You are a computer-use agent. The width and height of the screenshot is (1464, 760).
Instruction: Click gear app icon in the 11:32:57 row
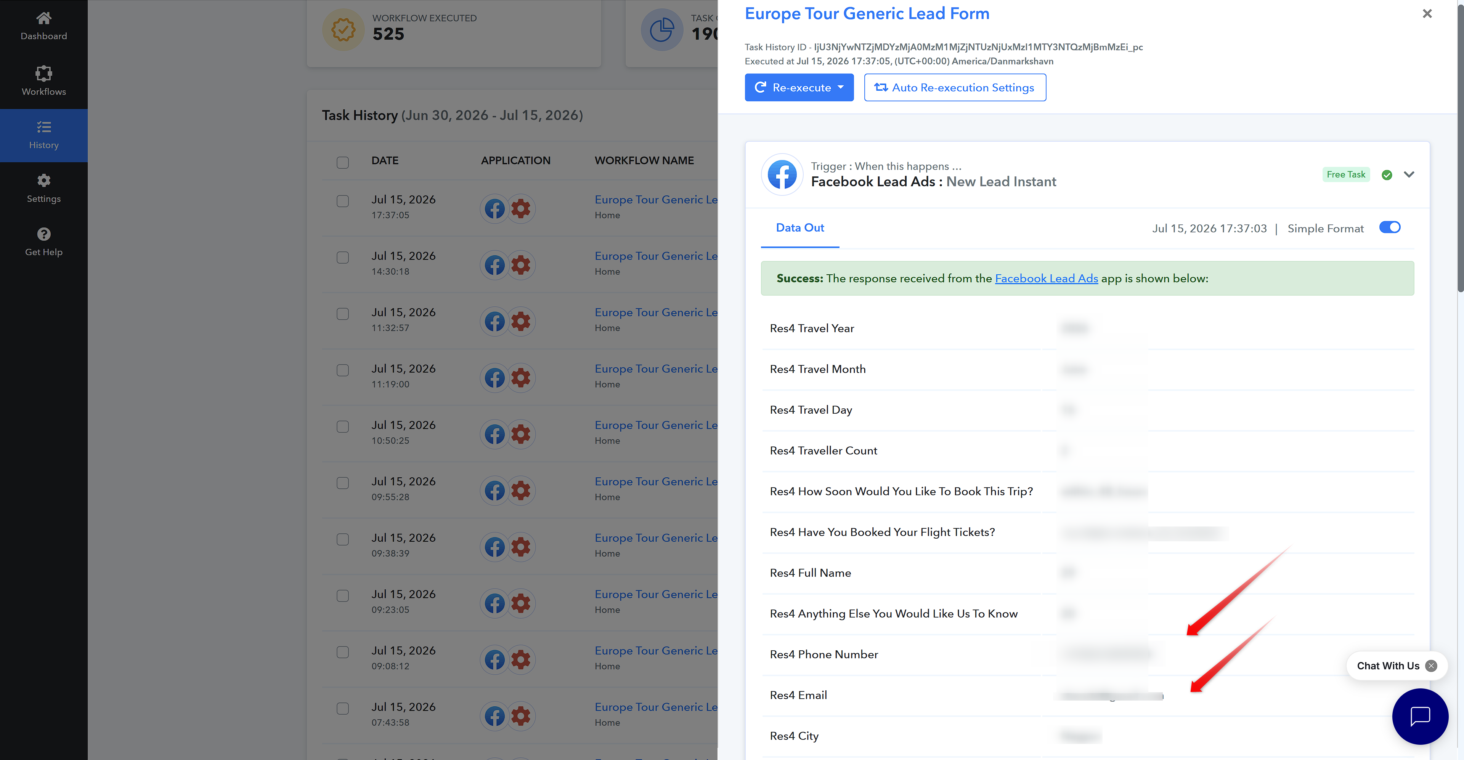pos(520,321)
